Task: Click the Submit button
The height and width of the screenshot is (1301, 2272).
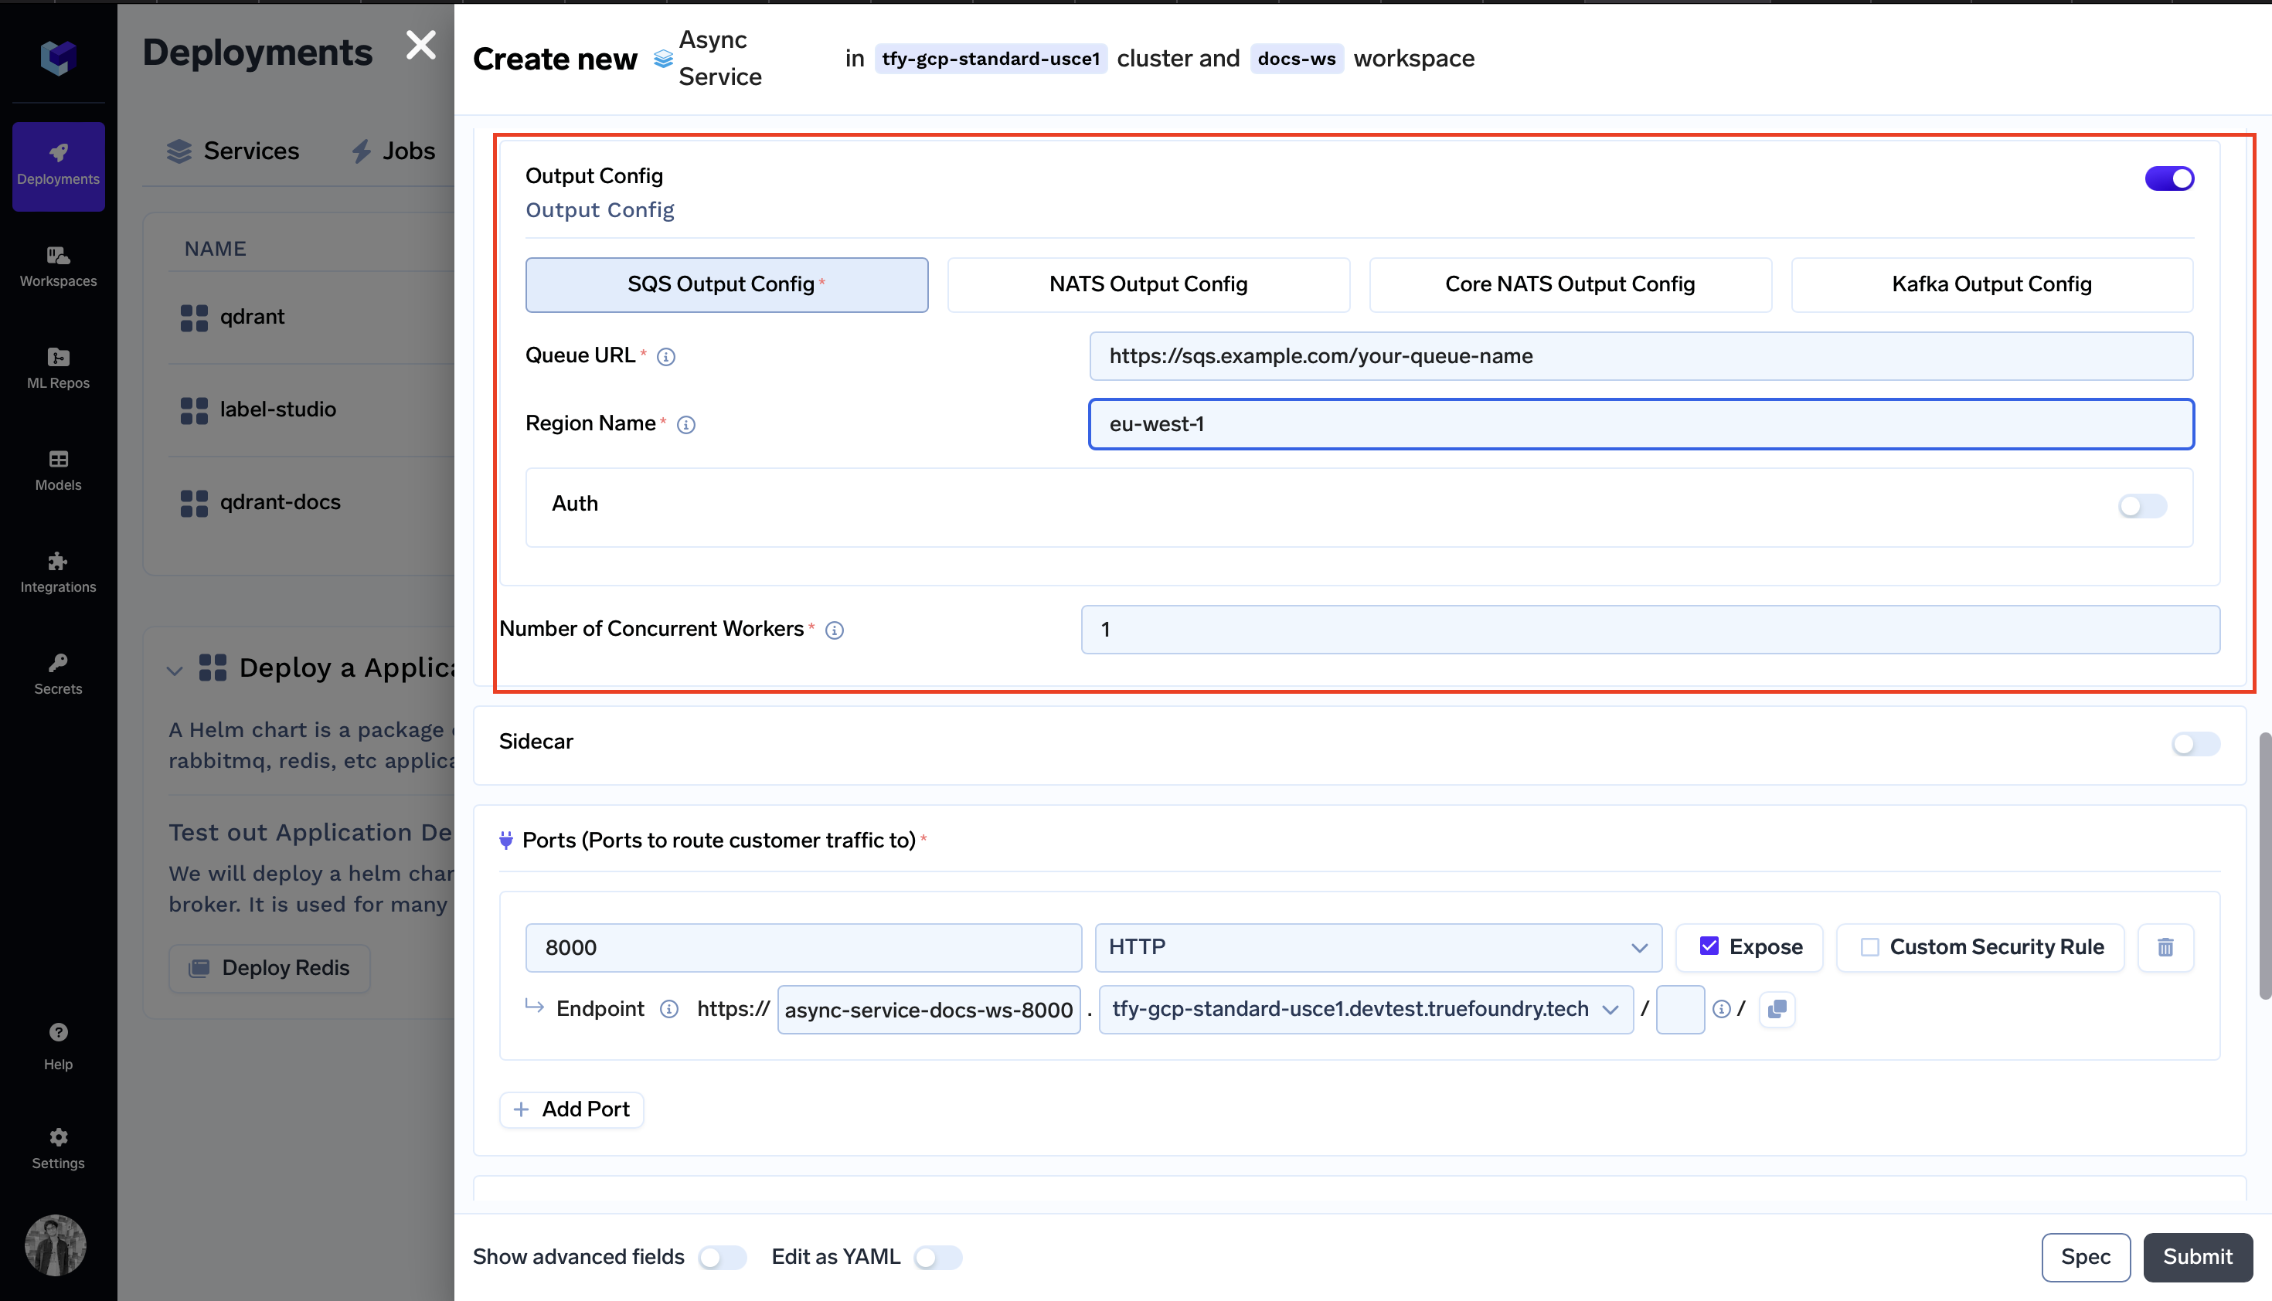Action: click(2197, 1256)
